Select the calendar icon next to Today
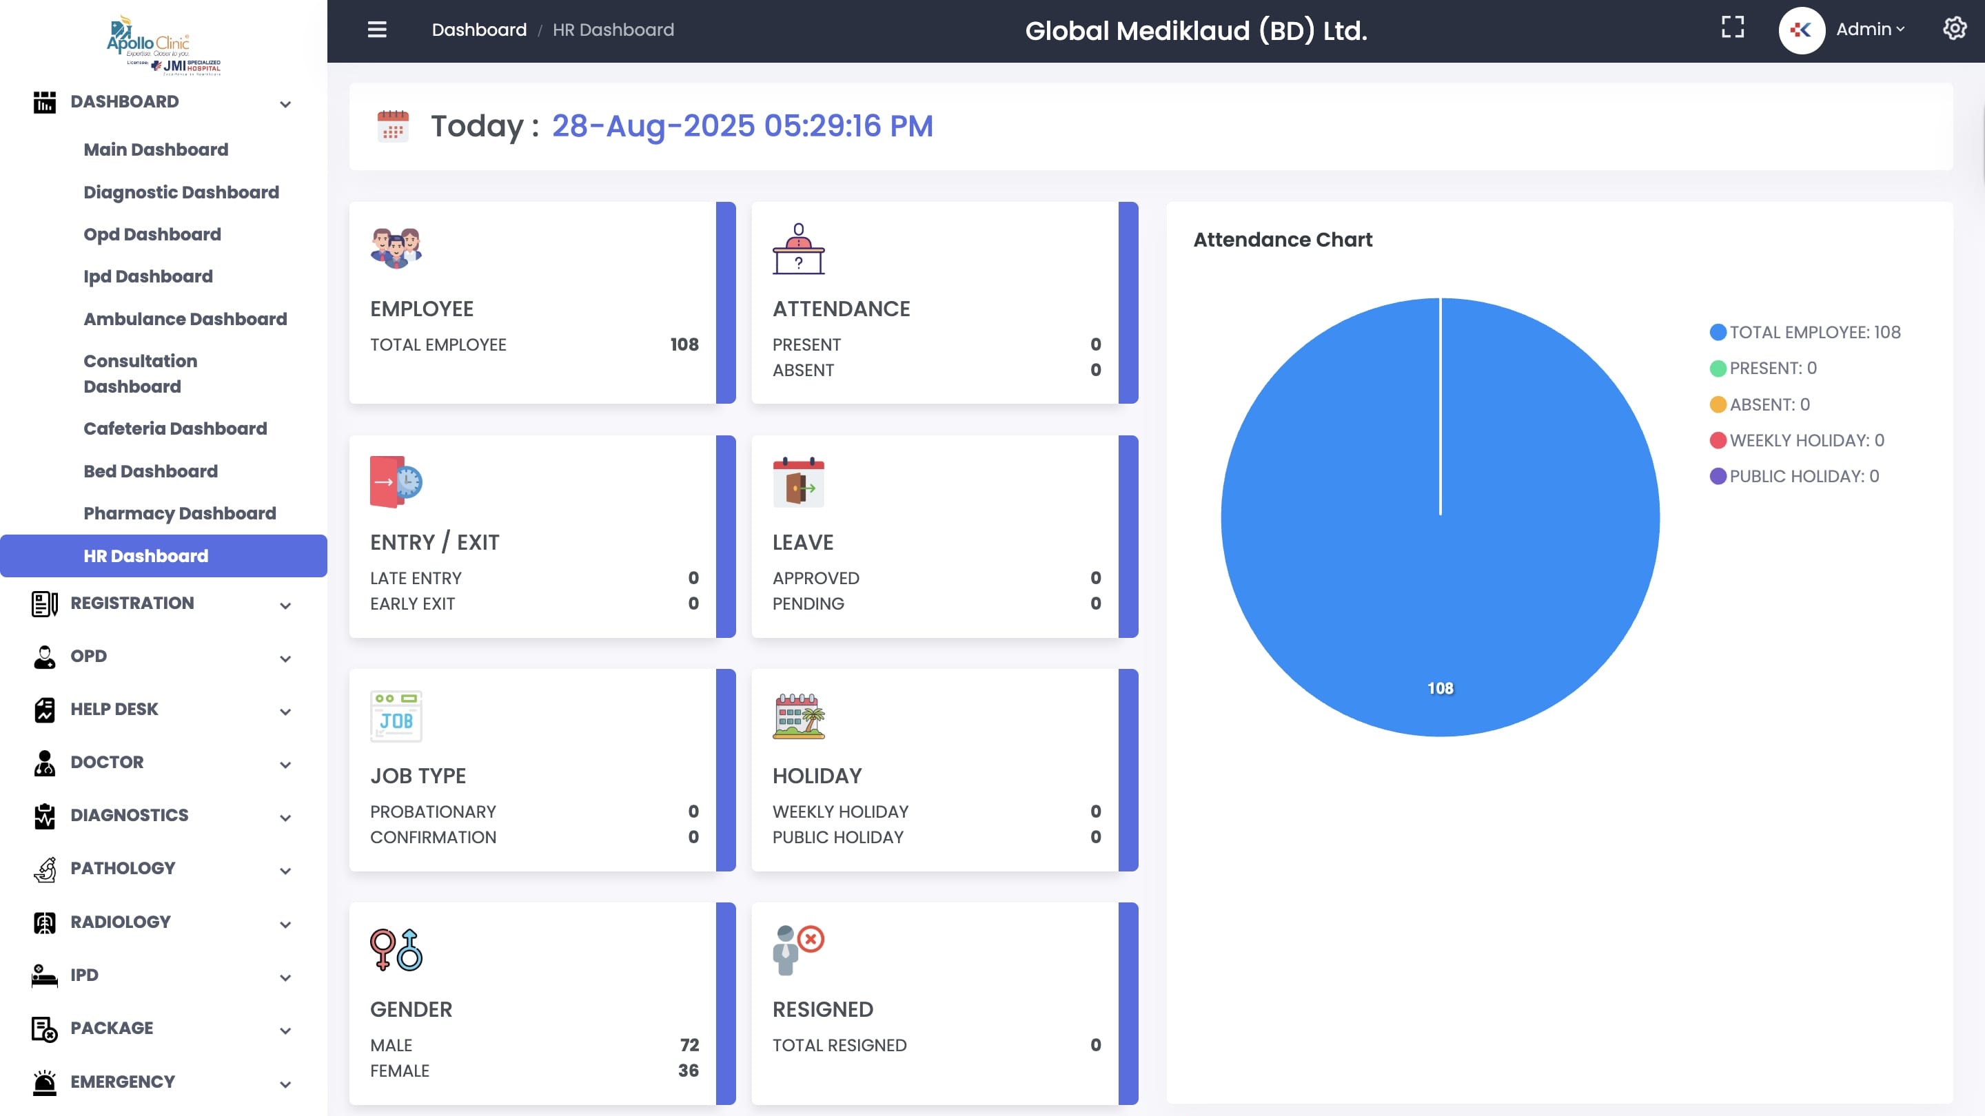1985x1116 pixels. point(394,127)
